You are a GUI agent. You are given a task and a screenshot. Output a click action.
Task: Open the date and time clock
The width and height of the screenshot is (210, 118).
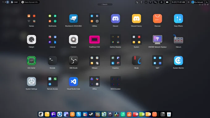pyautogui.click(x=178, y=2)
